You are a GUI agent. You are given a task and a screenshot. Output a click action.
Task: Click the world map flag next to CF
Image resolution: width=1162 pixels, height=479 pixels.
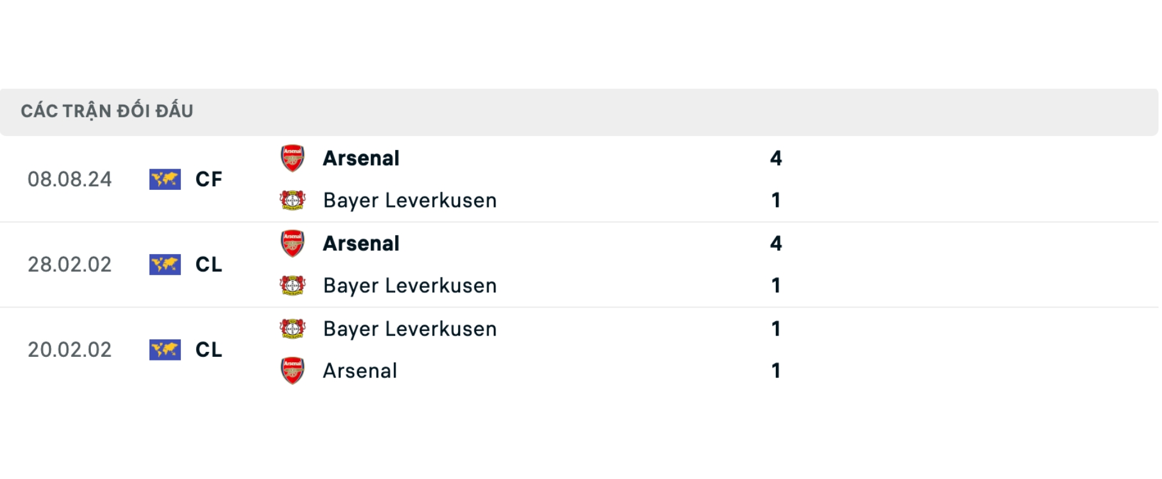[x=165, y=179]
